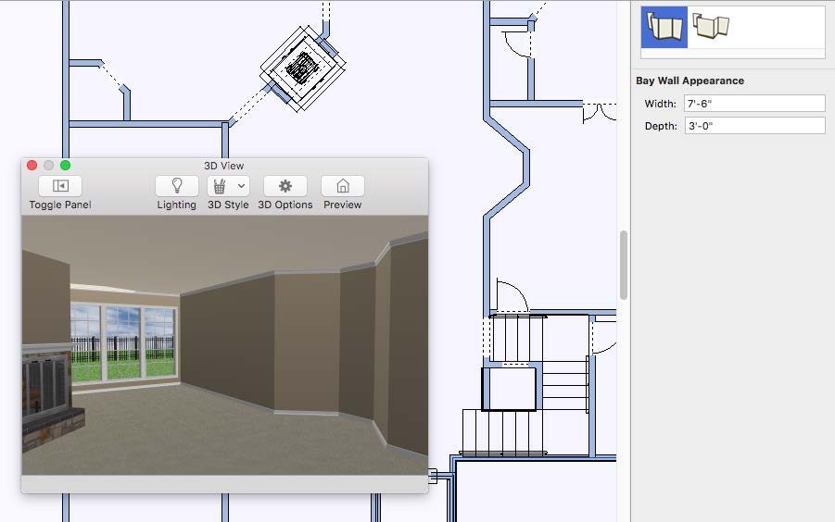
Task: Open Lighting settings in 3D View
Action: (177, 186)
